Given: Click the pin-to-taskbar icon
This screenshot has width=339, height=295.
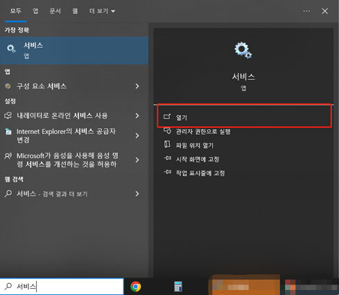Looking at the screenshot, I should [168, 172].
